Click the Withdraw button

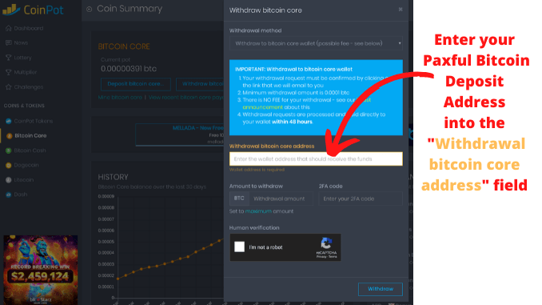381,289
